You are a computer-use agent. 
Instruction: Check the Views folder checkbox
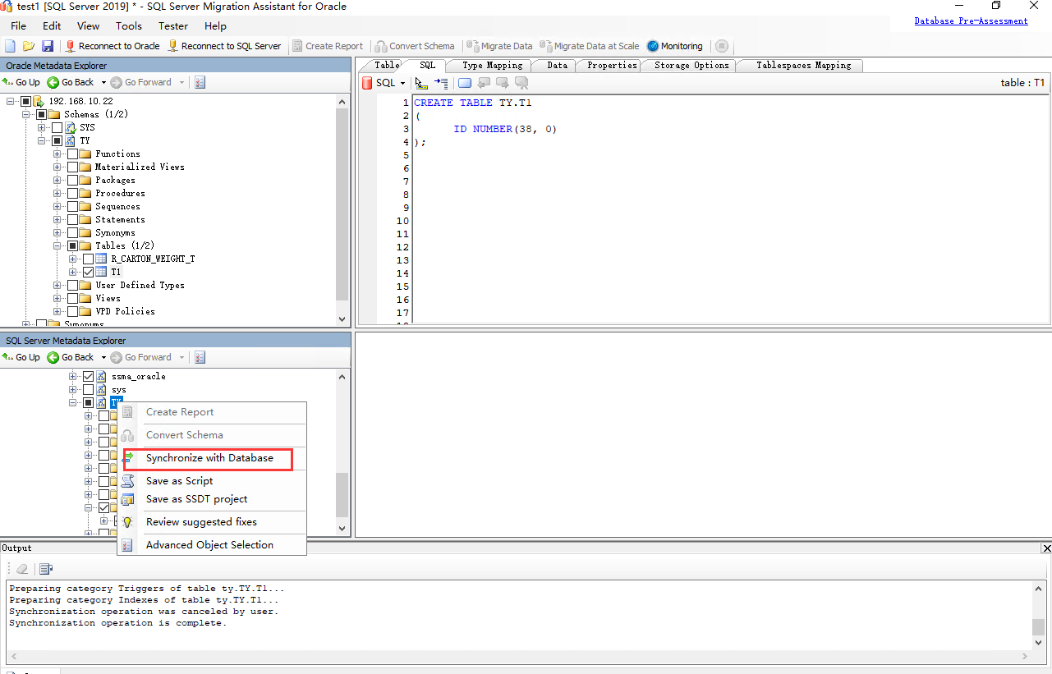pos(72,298)
